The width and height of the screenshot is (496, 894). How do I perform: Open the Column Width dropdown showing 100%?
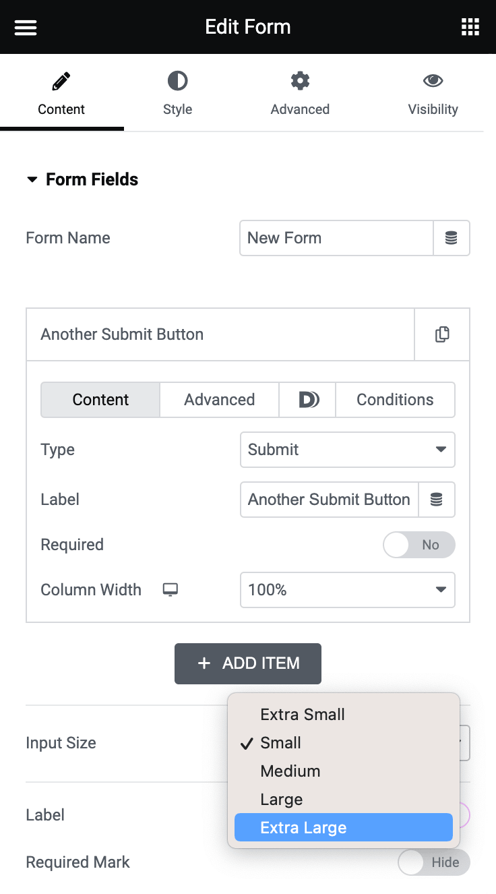(347, 589)
